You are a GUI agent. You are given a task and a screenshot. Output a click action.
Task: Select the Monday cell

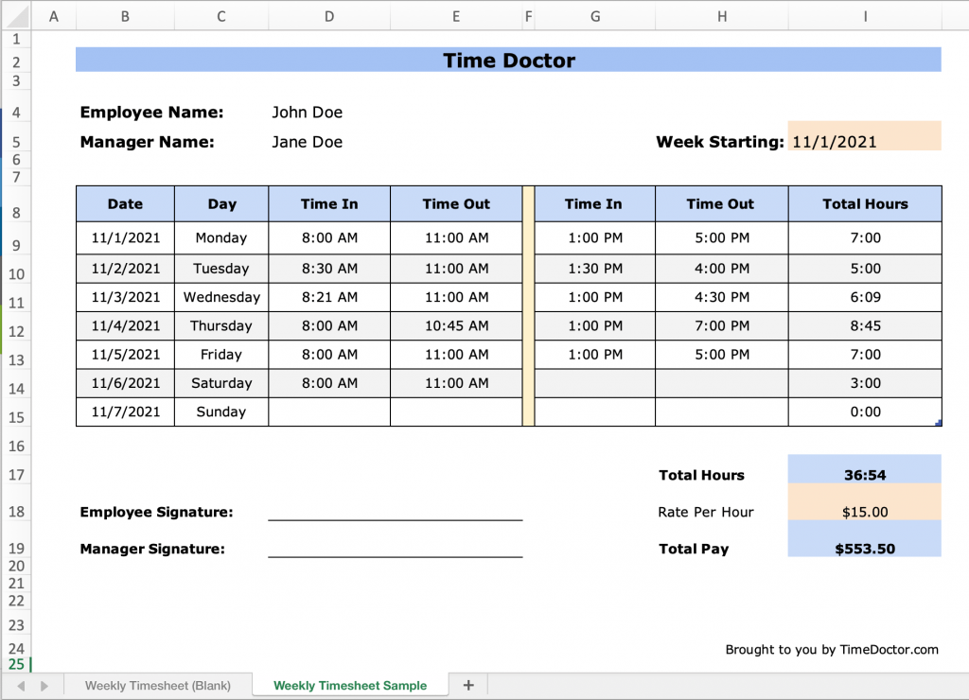tap(221, 237)
